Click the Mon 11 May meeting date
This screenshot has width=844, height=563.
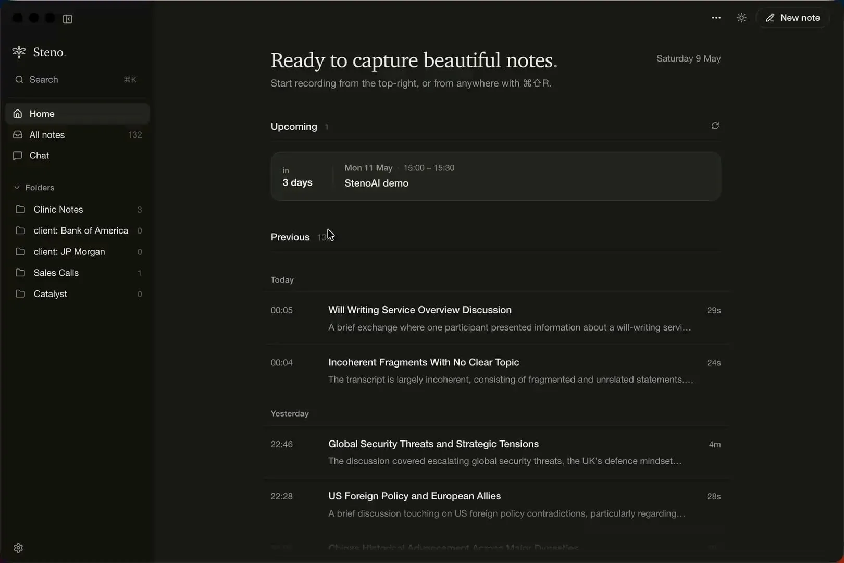coord(368,168)
